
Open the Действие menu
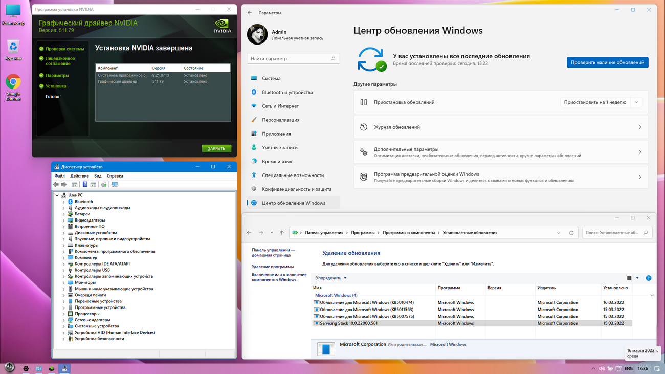79,176
